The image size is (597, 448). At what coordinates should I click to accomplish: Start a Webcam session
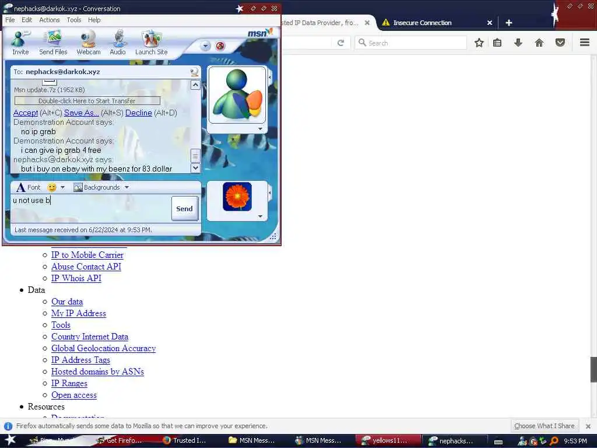pos(89,43)
